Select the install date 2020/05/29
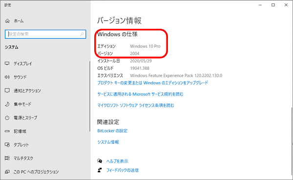 (x=141, y=61)
